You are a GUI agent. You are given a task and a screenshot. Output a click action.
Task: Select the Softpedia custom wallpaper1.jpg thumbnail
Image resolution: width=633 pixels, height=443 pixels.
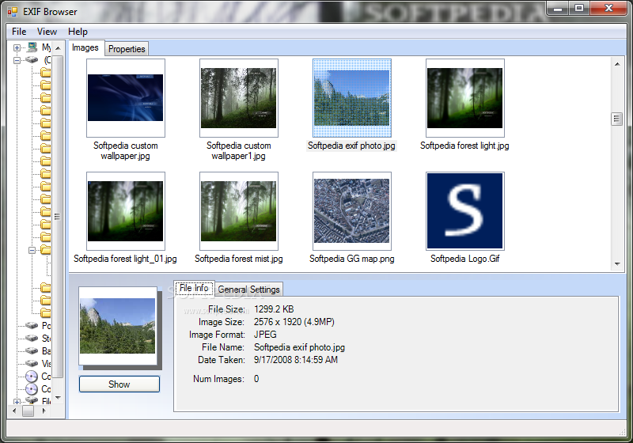tap(239, 98)
